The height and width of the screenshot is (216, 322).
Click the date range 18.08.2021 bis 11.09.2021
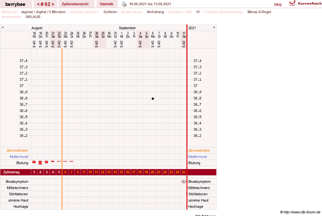(150, 4)
